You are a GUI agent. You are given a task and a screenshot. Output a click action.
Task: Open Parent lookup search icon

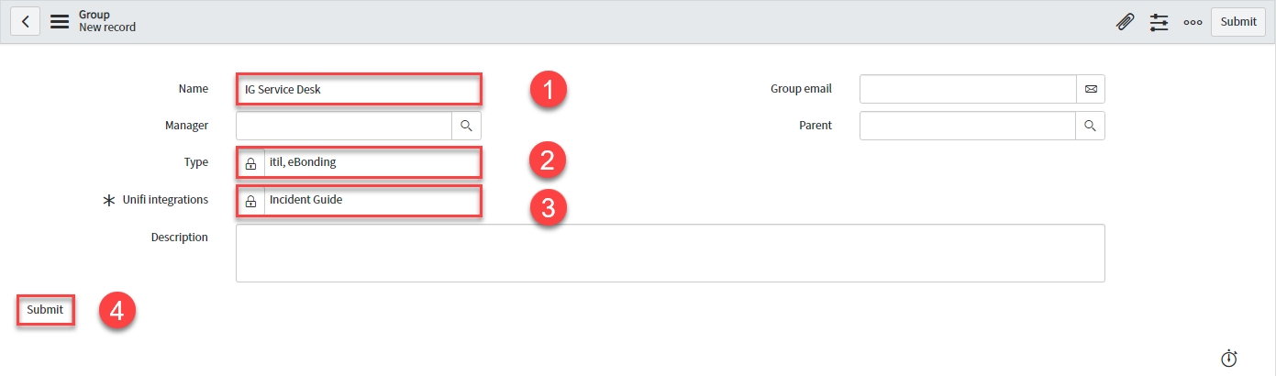click(x=1091, y=126)
